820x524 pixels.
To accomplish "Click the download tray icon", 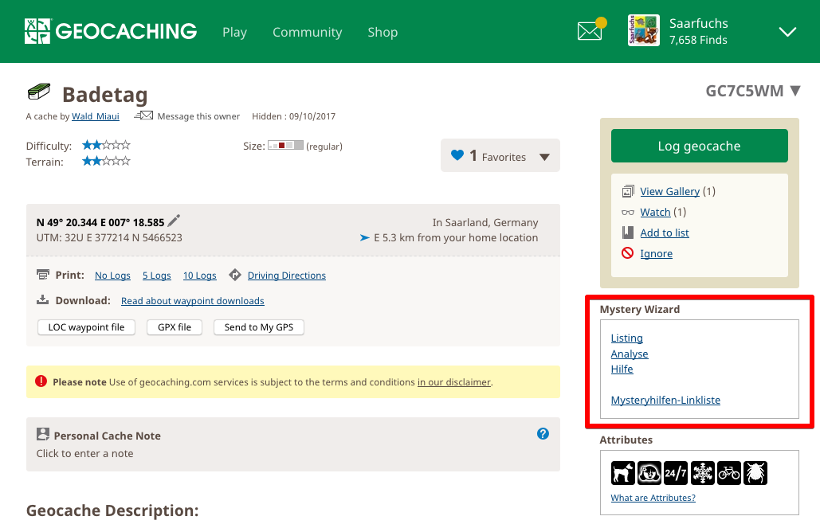I will tap(42, 299).
